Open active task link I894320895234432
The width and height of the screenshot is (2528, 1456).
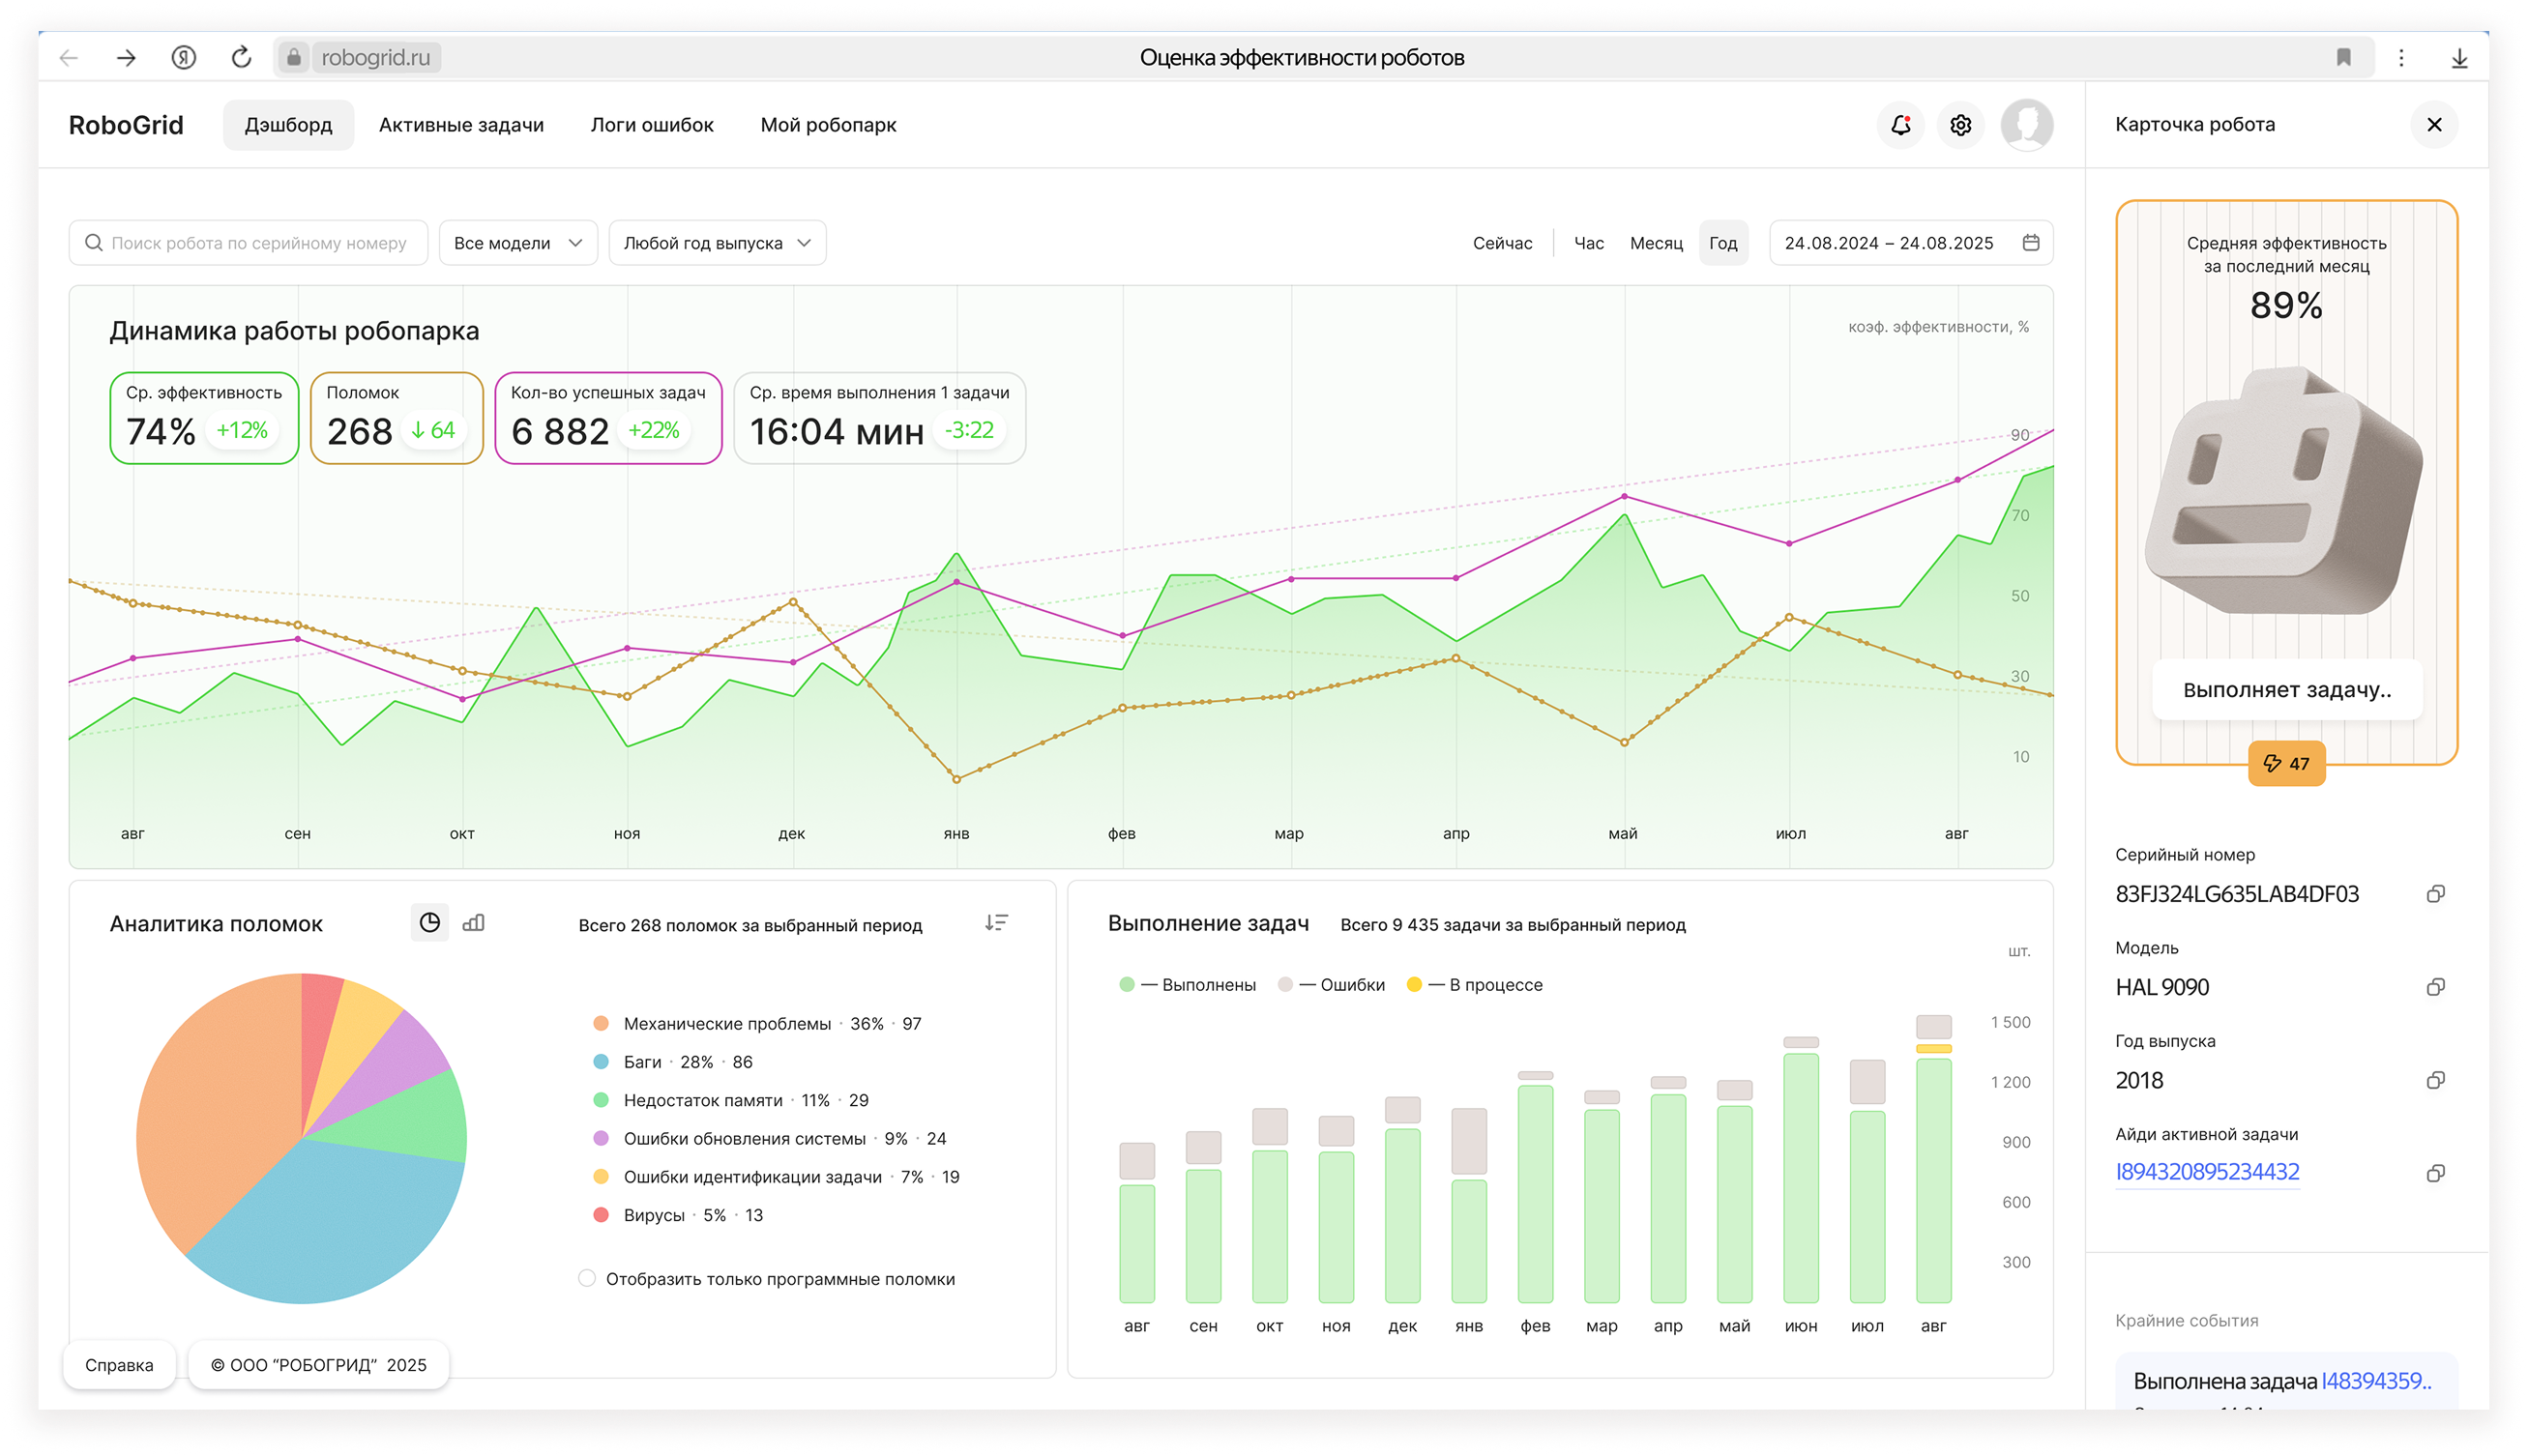point(2207,1172)
